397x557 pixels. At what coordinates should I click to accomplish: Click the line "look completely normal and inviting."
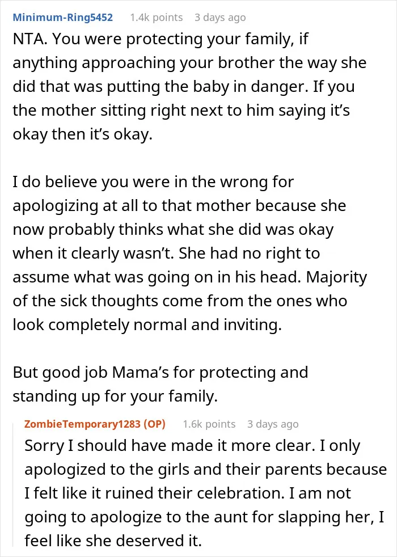[147, 324]
